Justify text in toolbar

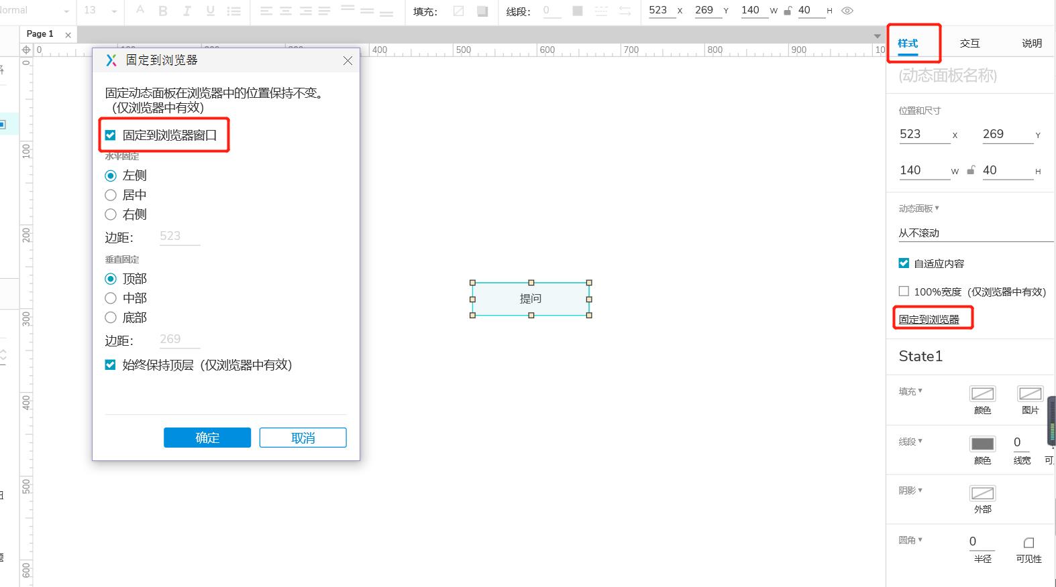pyautogui.click(x=325, y=11)
